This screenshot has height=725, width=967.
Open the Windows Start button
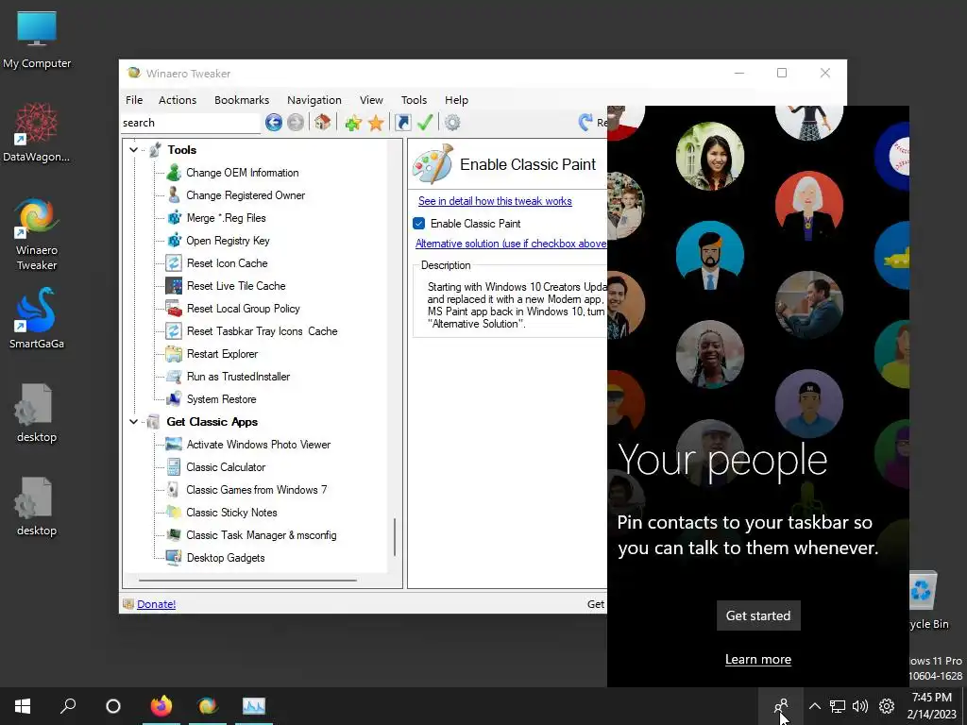click(23, 706)
